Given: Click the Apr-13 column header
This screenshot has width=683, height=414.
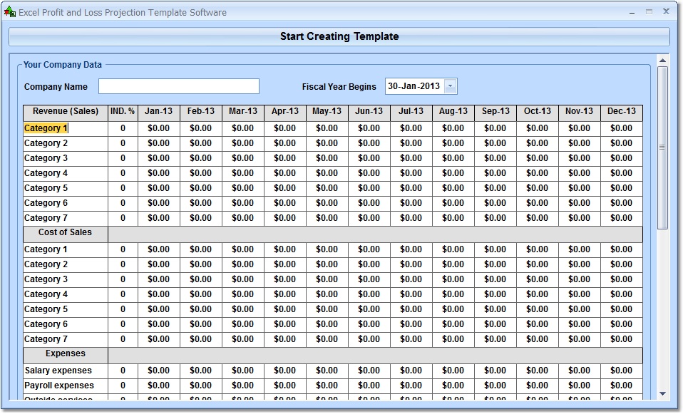Looking at the screenshot, I should click(x=285, y=113).
